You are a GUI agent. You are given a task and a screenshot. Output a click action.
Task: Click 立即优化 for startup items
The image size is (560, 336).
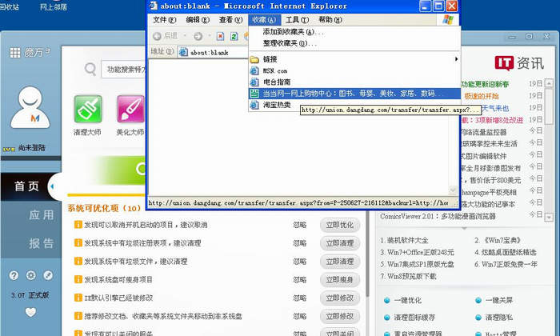(x=340, y=225)
